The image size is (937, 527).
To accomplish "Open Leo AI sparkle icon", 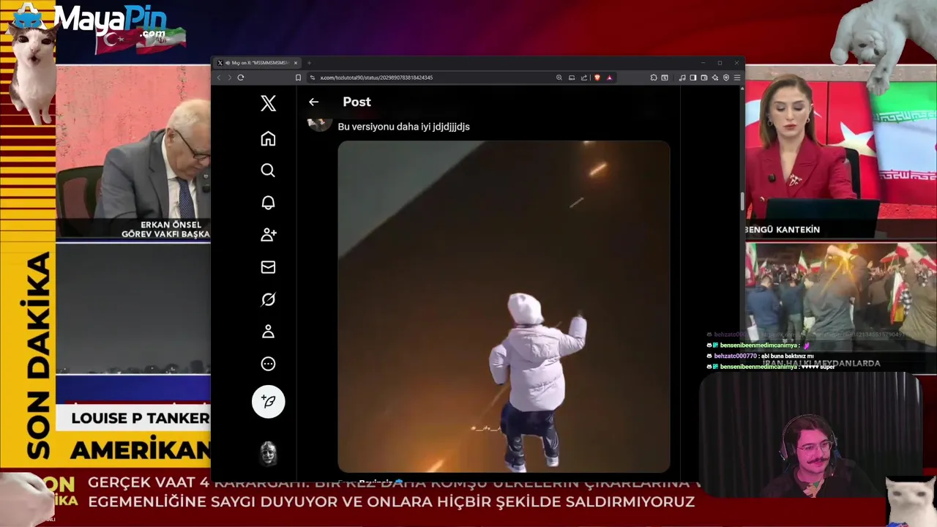I will [715, 78].
